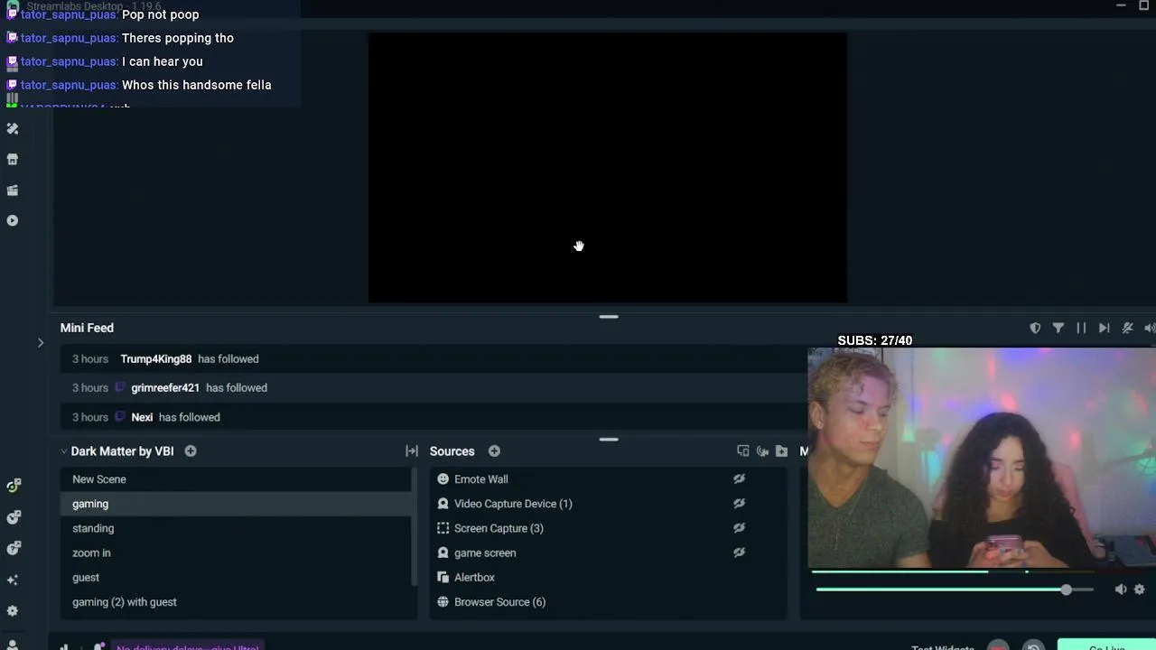
Task: Select the guest scene
Action: coord(236,577)
